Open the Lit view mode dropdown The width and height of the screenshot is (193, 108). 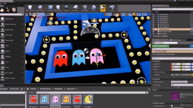pos(43,15)
